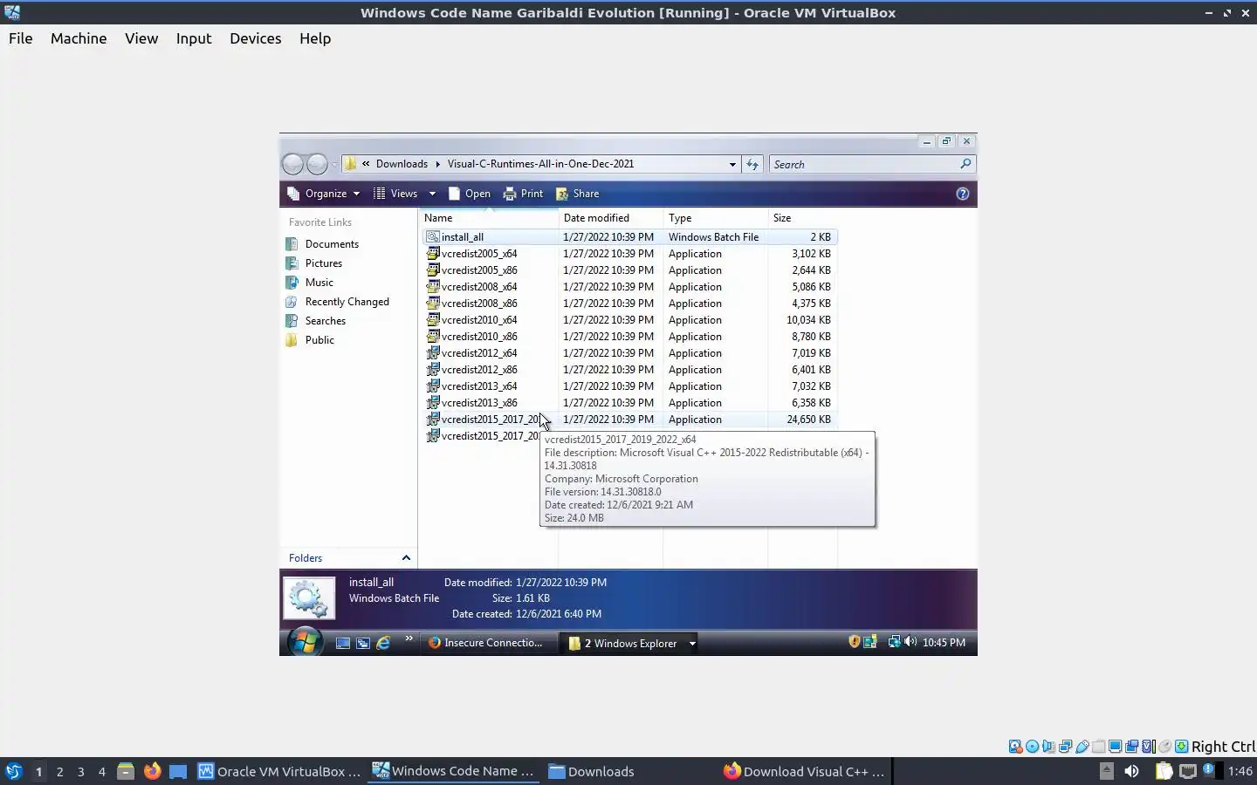Click VirtualBox shared folders status icon
Screen dimensions: 1257x785
1099,747
